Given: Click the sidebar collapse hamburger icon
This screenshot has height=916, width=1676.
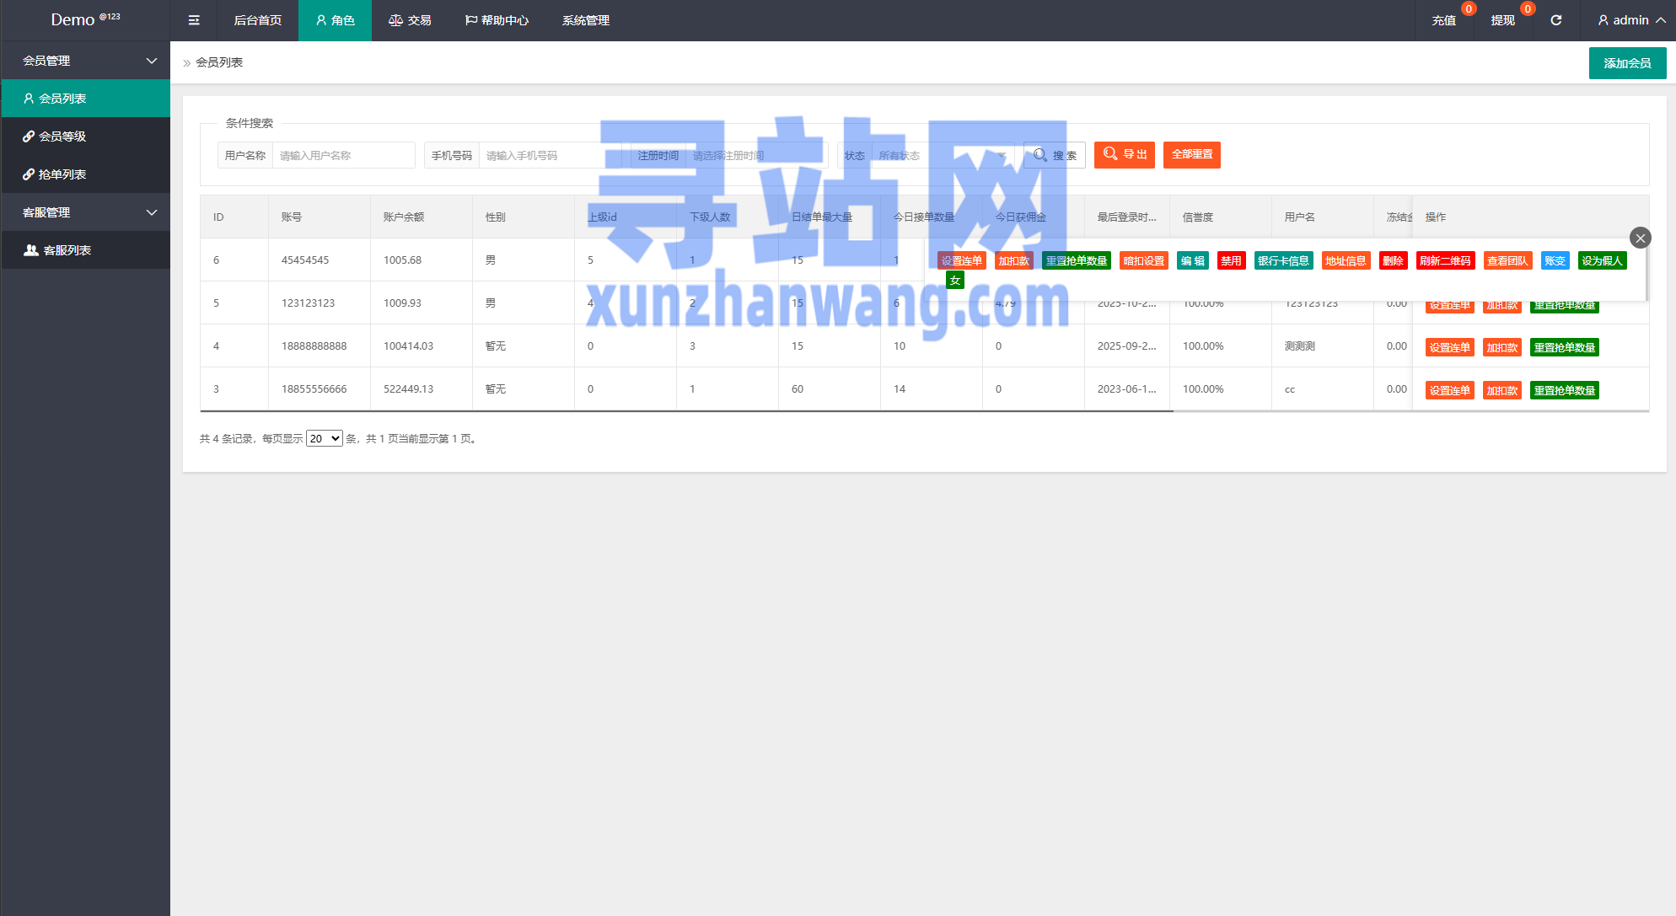Looking at the screenshot, I should click(x=194, y=20).
